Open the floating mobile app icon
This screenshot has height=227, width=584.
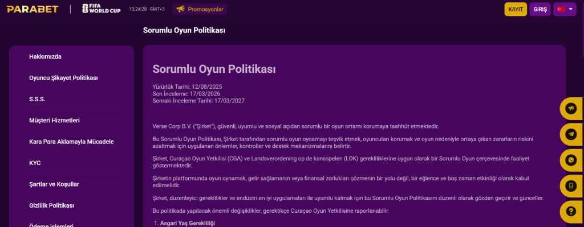pos(570,186)
